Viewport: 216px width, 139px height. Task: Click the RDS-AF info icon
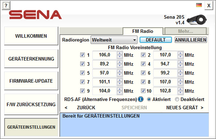140,99
